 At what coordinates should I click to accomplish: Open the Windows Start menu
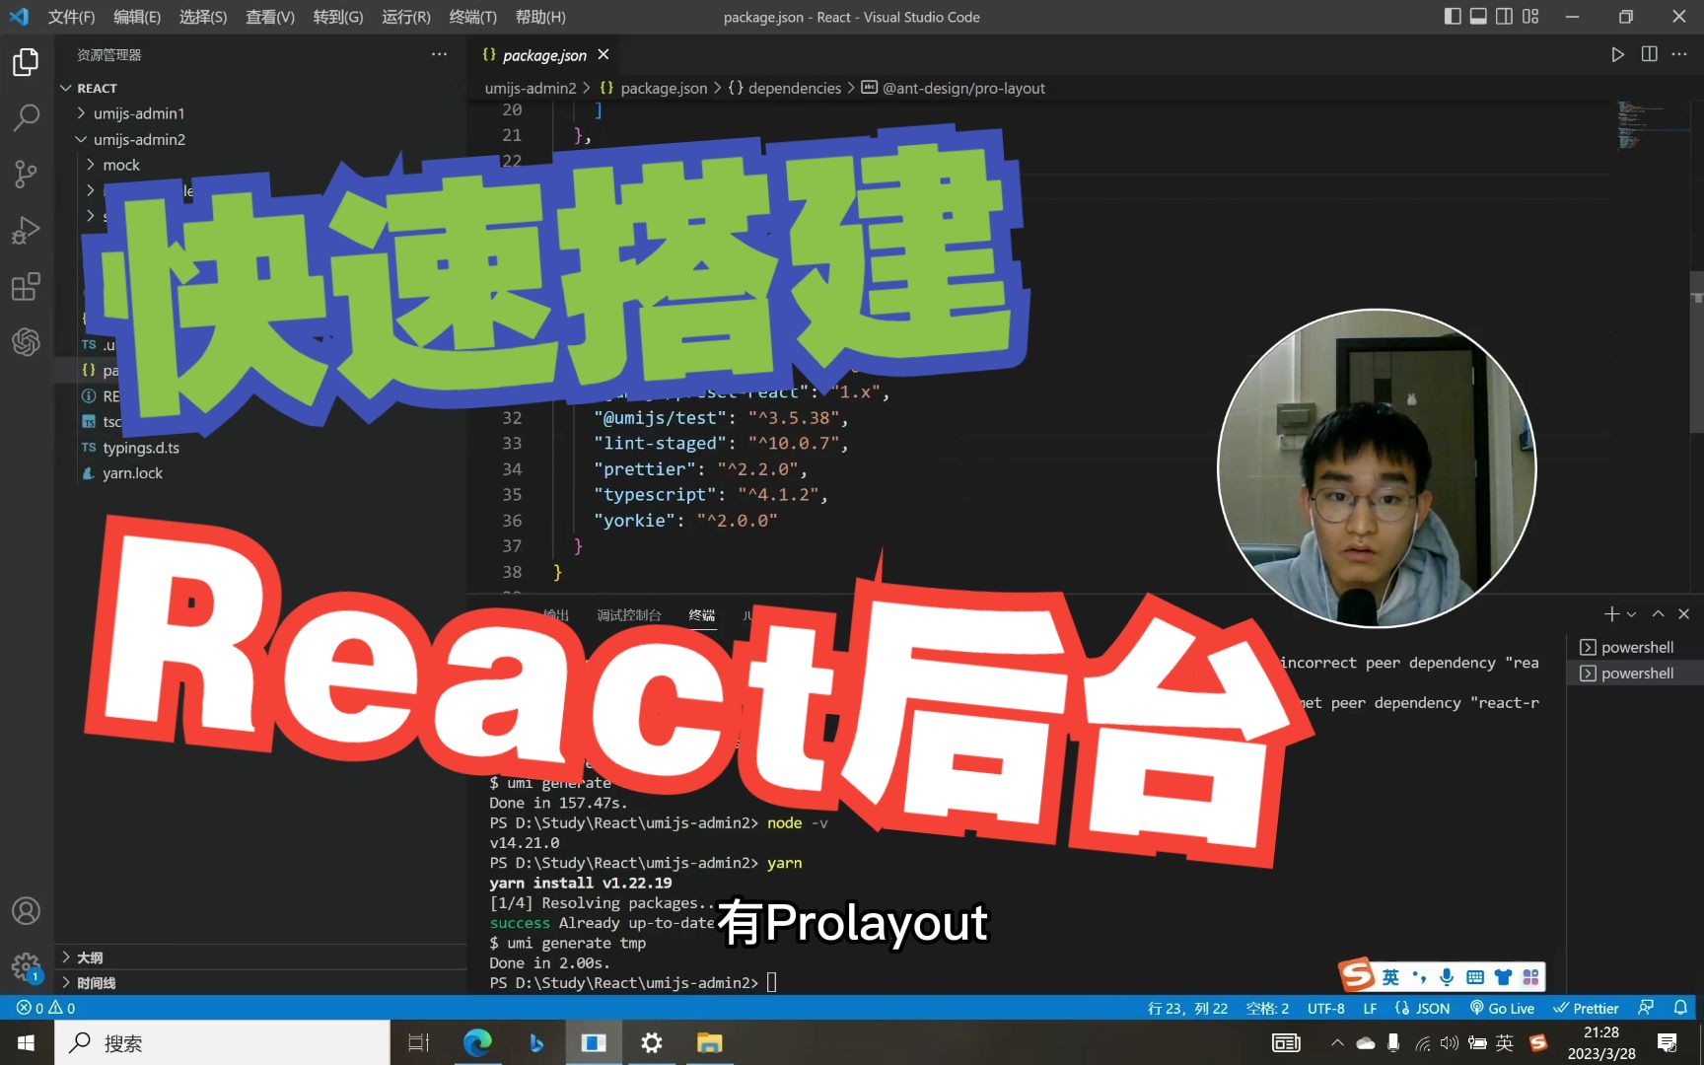27,1042
